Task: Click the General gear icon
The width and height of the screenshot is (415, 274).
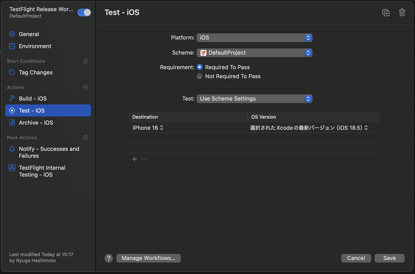Action: [12, 34]
